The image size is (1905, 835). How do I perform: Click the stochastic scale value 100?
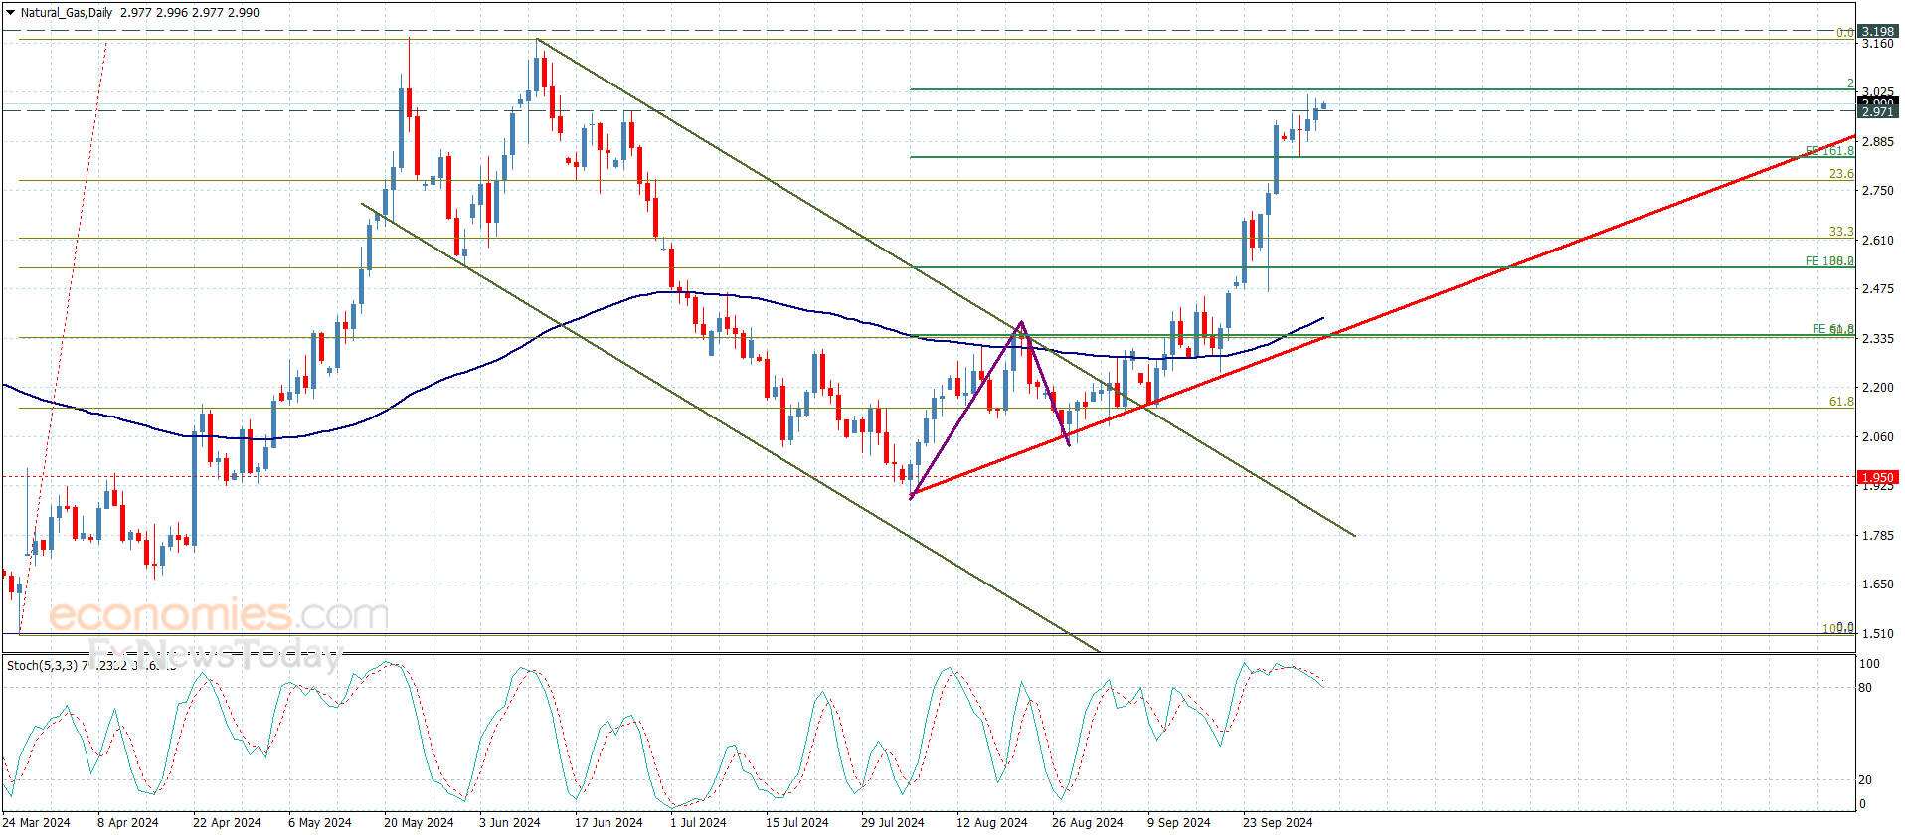pos(1869,664)
